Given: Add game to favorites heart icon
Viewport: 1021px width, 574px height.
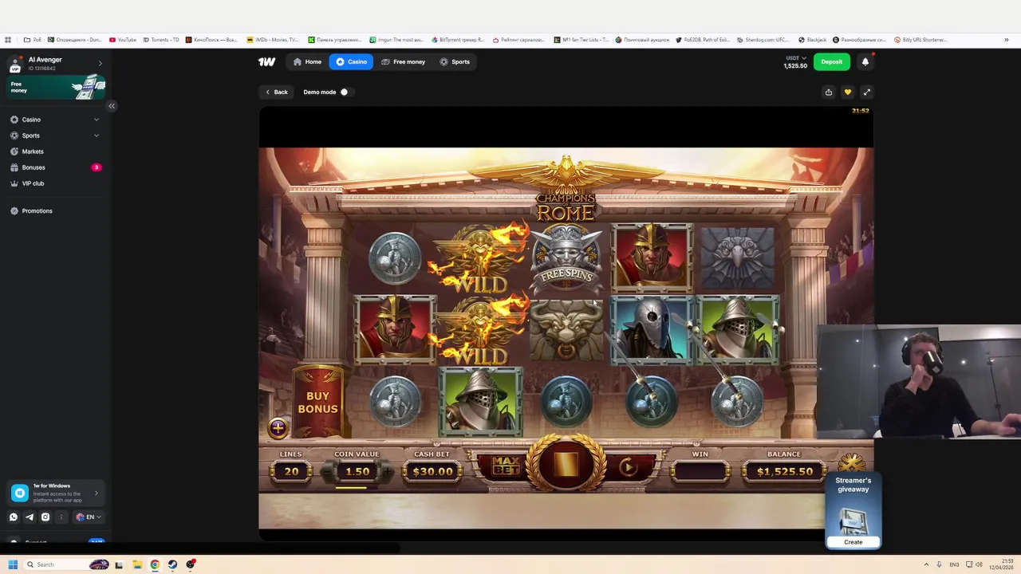Looking at the screenshot, I should pos(848,92).
